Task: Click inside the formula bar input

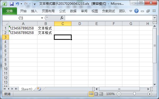Action: click(109, 18)
